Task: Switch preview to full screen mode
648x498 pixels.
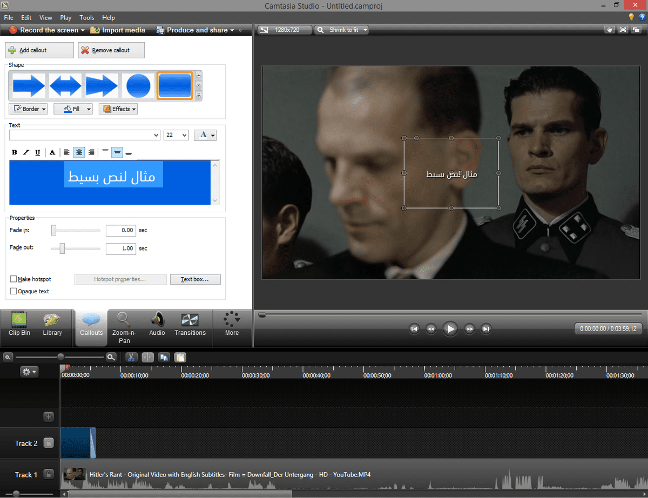Action: click(x=623, y=30)
